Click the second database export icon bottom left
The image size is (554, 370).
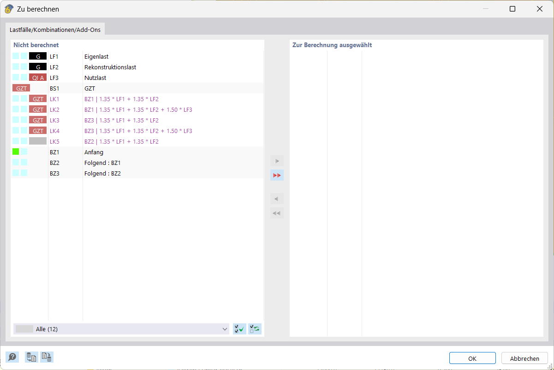tap(46, 357)
